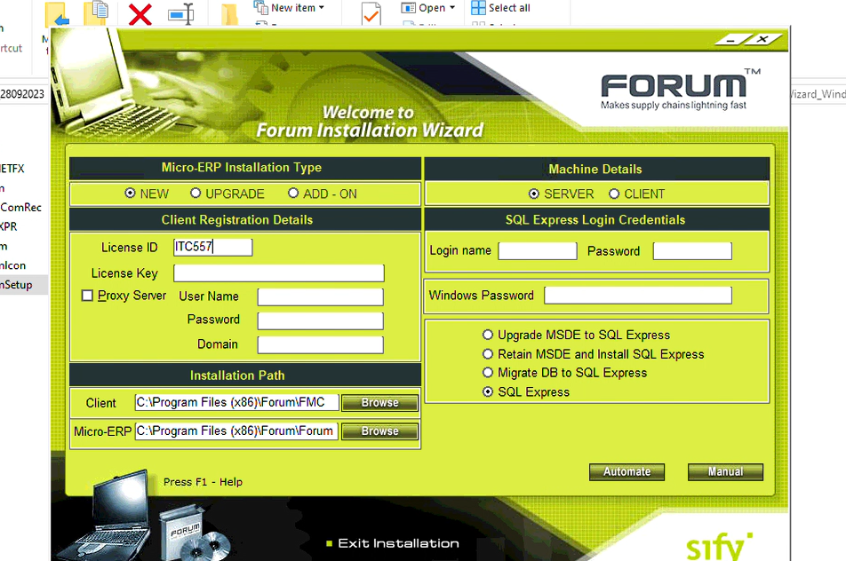Click the red Delete icon in File Explorer
Image resolution: width=846 pixels, height=561 pixels.
point(140,14)
